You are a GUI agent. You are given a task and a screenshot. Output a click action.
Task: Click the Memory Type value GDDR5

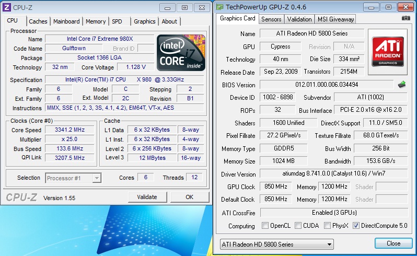[284, 148]
